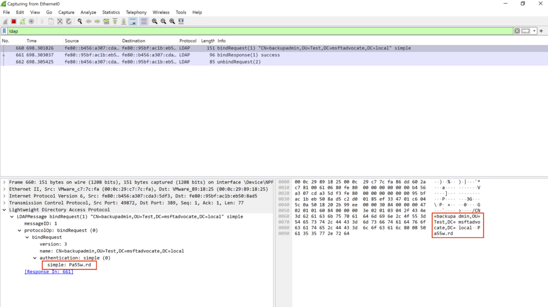Collapse the authentication: simple (0) node
This screenshot has width=548, height=307.
point(35,258)
